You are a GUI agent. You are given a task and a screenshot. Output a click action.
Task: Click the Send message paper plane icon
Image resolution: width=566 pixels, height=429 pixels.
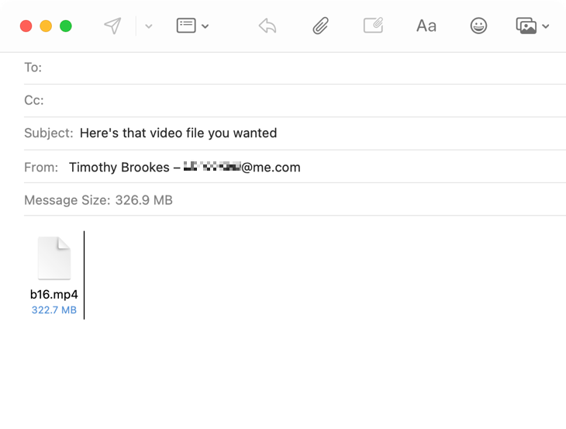click(x=113, y=26)
